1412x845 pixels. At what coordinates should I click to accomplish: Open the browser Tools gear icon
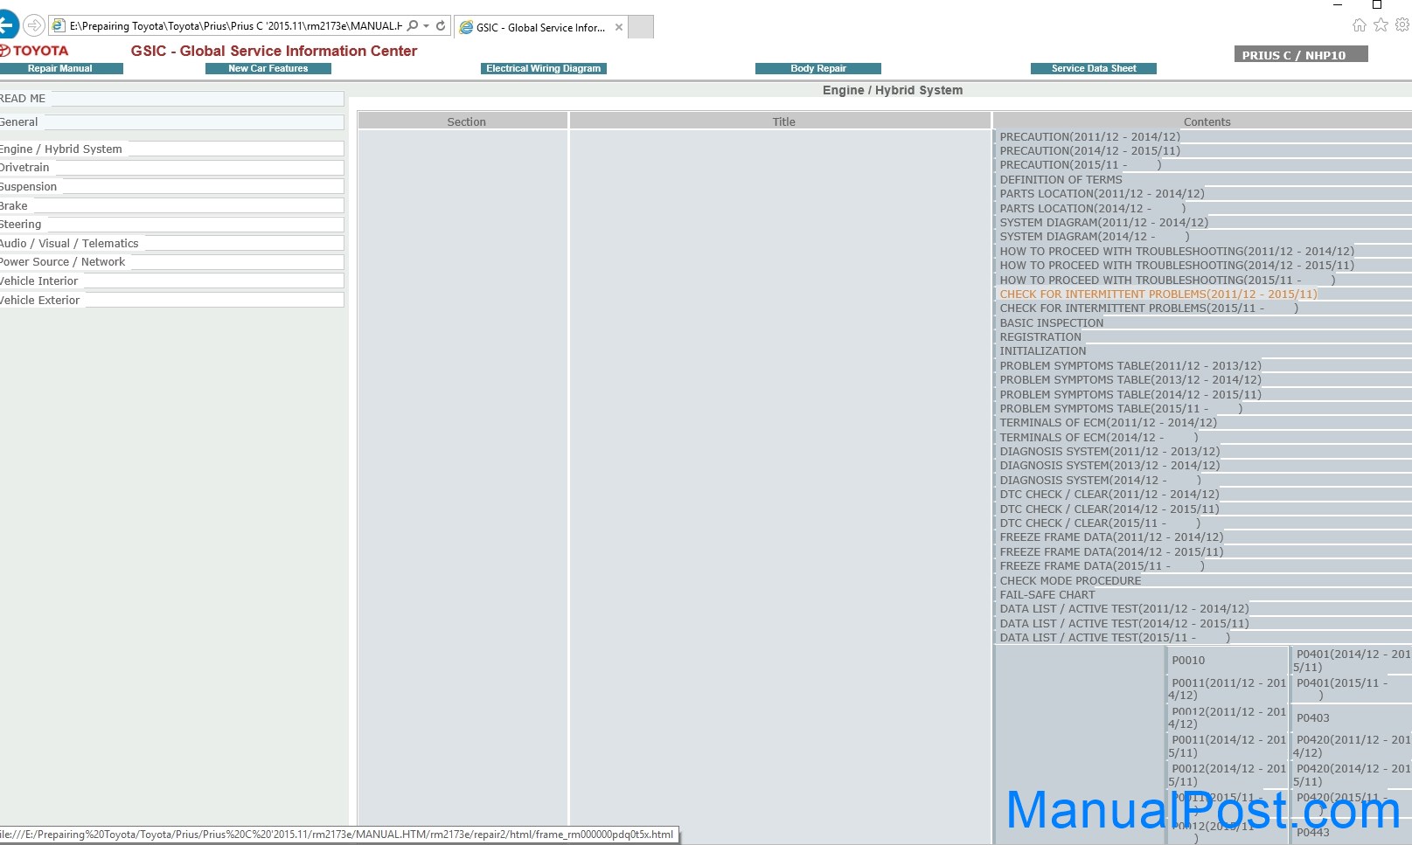(1402, 24)
